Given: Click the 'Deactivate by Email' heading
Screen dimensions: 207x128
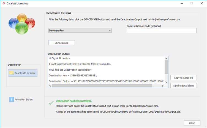Looking at the screenshot, I should [x=59, y=13].
